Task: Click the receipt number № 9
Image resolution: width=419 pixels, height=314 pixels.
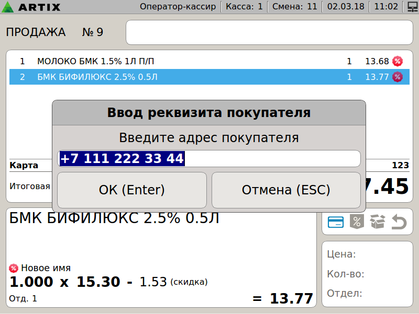Action: (x=93, y=32)
